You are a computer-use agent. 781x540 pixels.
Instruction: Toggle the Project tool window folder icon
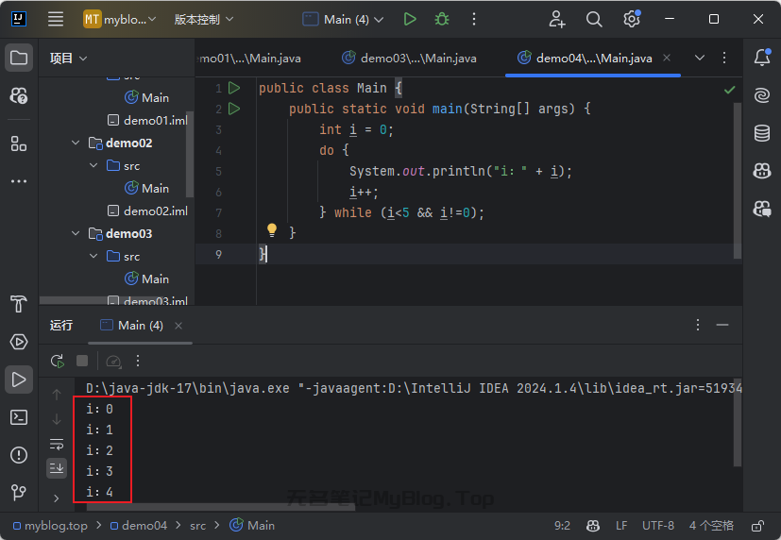[19, 58]
